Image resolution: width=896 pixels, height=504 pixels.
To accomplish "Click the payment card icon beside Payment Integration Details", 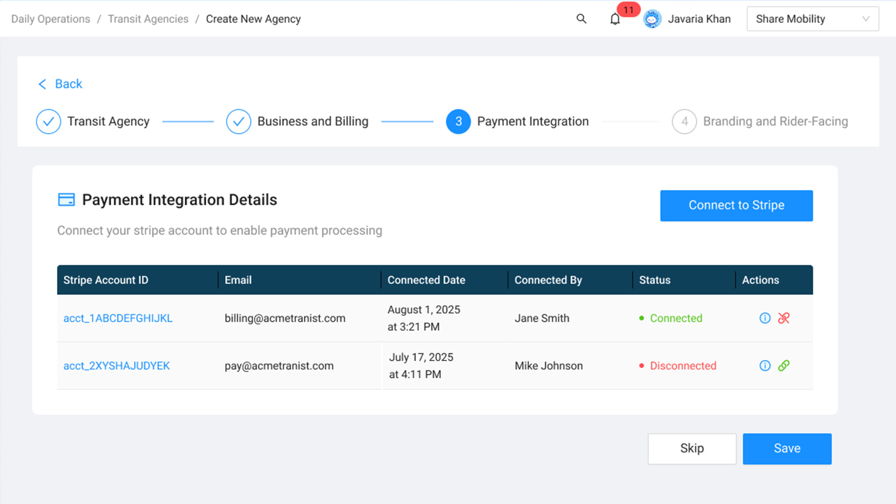I will coord(67,199).
